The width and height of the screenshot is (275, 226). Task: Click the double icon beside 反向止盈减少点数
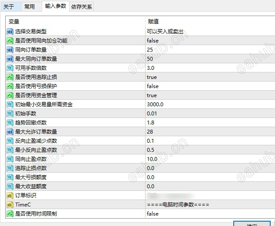tap(10, 141)
